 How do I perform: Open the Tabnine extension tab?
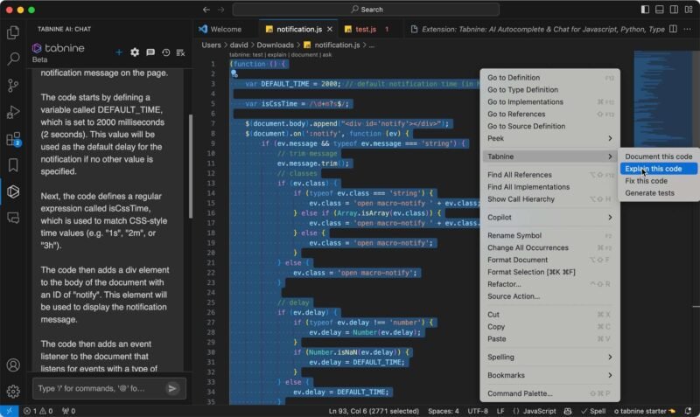[538, 29]
